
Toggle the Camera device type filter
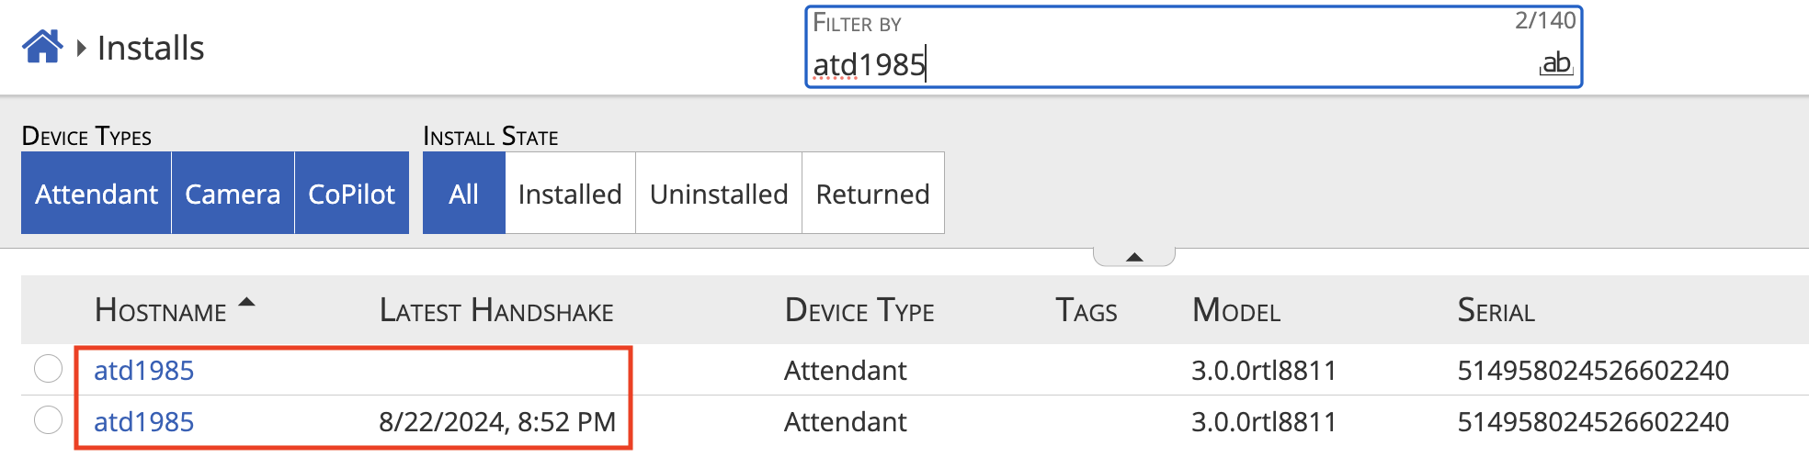tap(233, 194)
